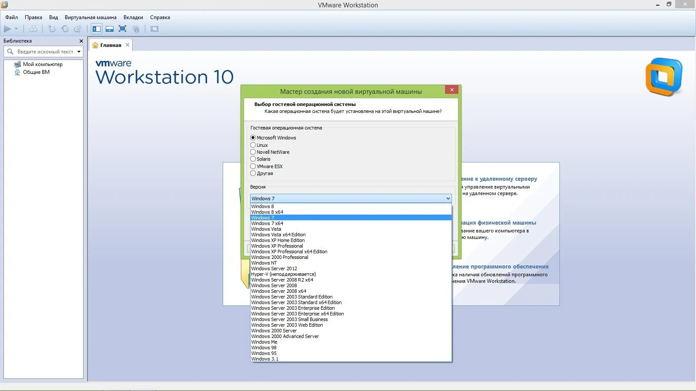Open the library search options dropdown arrow
Screen dimensions: 696x391
click(79, 52)
